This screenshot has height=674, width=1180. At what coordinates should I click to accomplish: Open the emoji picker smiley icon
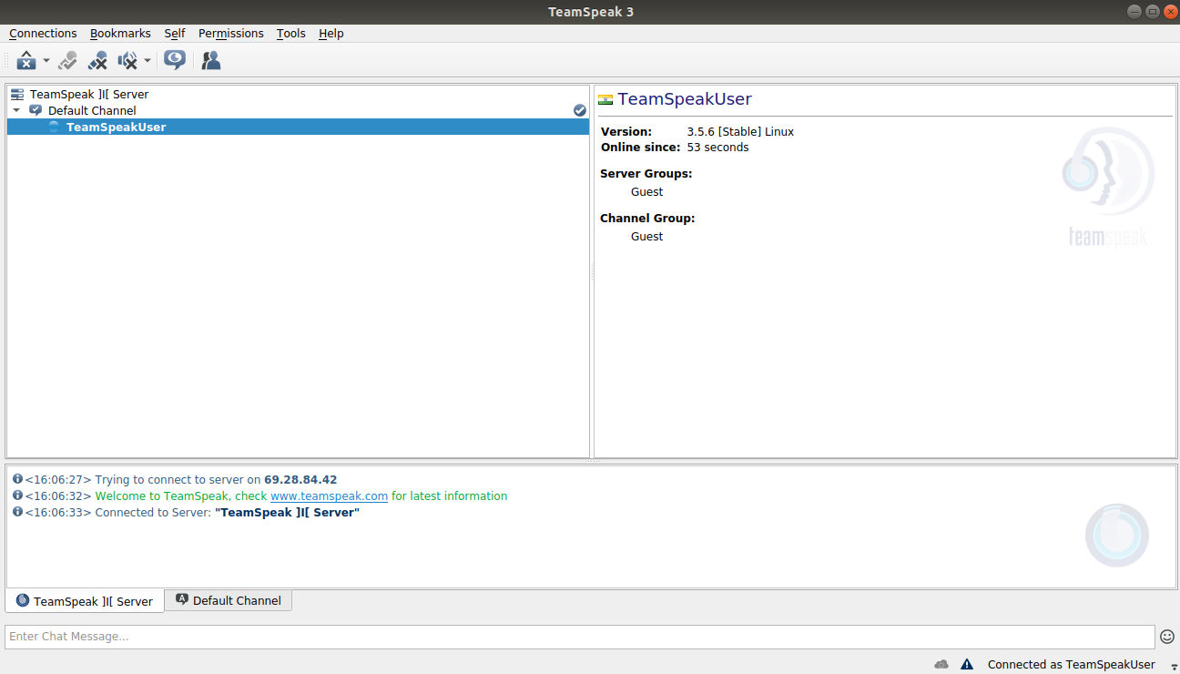(x=1166, y=637)
